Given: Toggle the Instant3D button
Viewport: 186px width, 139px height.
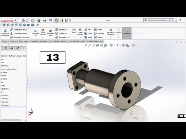Looking at the screenshot, I should click(x=127, y=33).
